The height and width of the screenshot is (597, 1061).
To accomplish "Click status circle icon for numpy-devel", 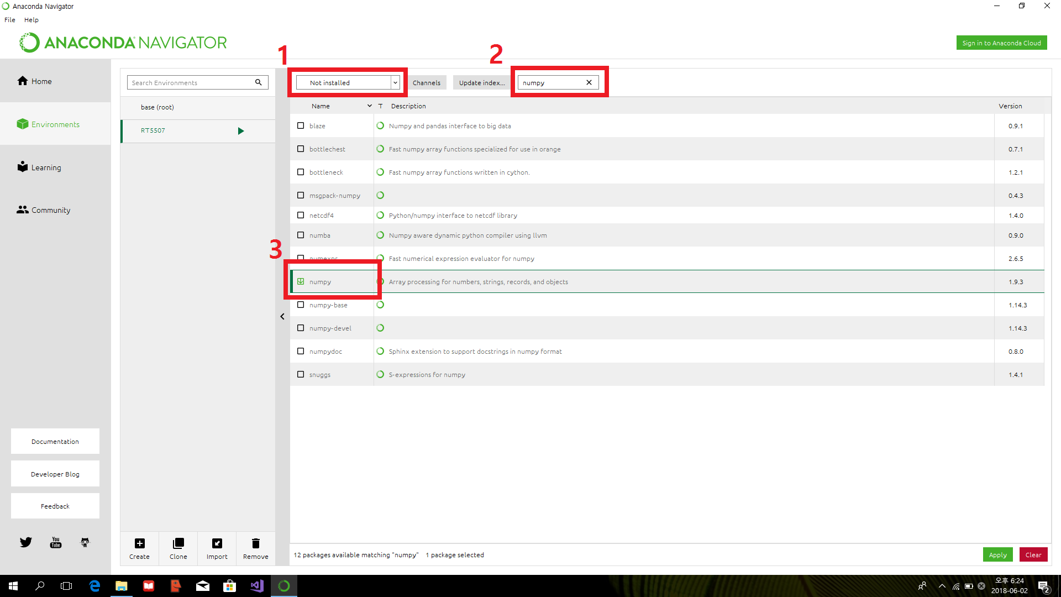I will coord(380,328).
